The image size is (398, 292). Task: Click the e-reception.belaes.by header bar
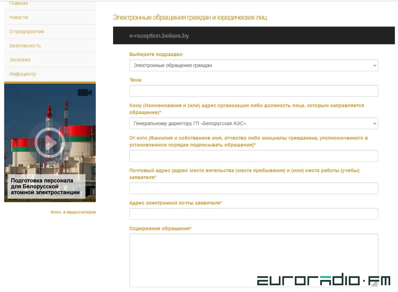pyautogui.click(x=253, y=36)
